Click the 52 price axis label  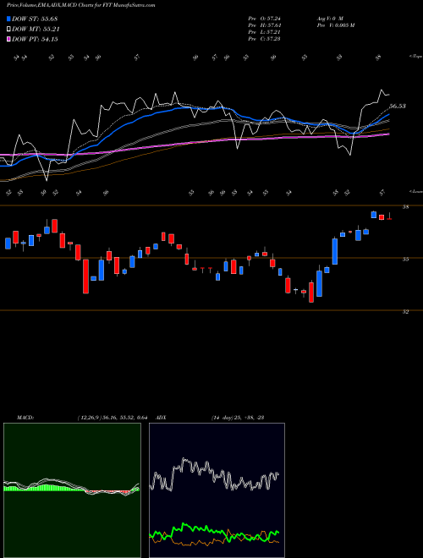point(405,312)
